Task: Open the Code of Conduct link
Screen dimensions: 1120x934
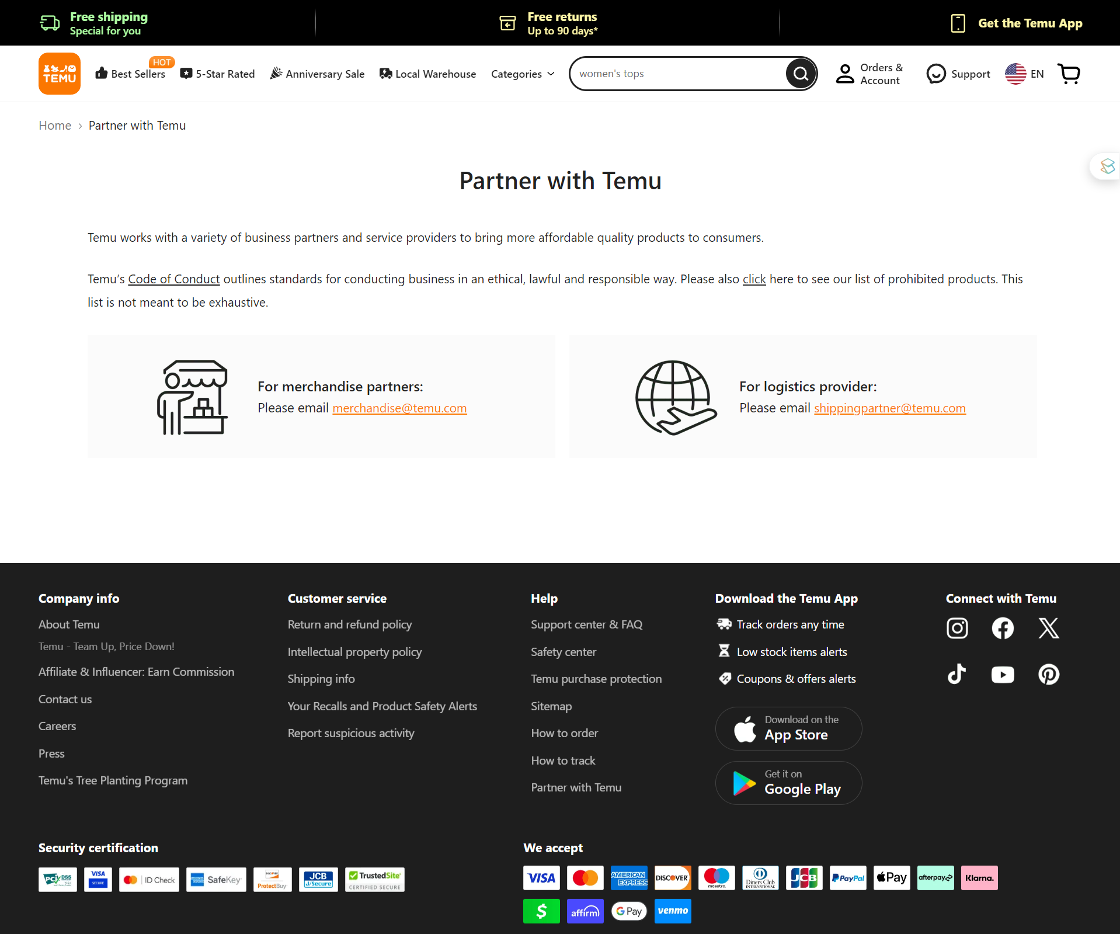Action: tap(174, 279)
